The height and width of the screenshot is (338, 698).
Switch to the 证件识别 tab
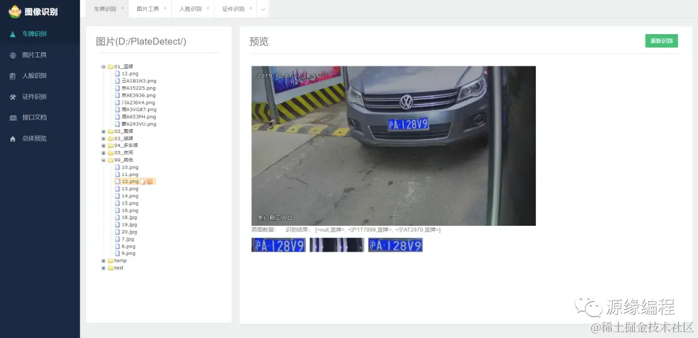pos(233,9)
